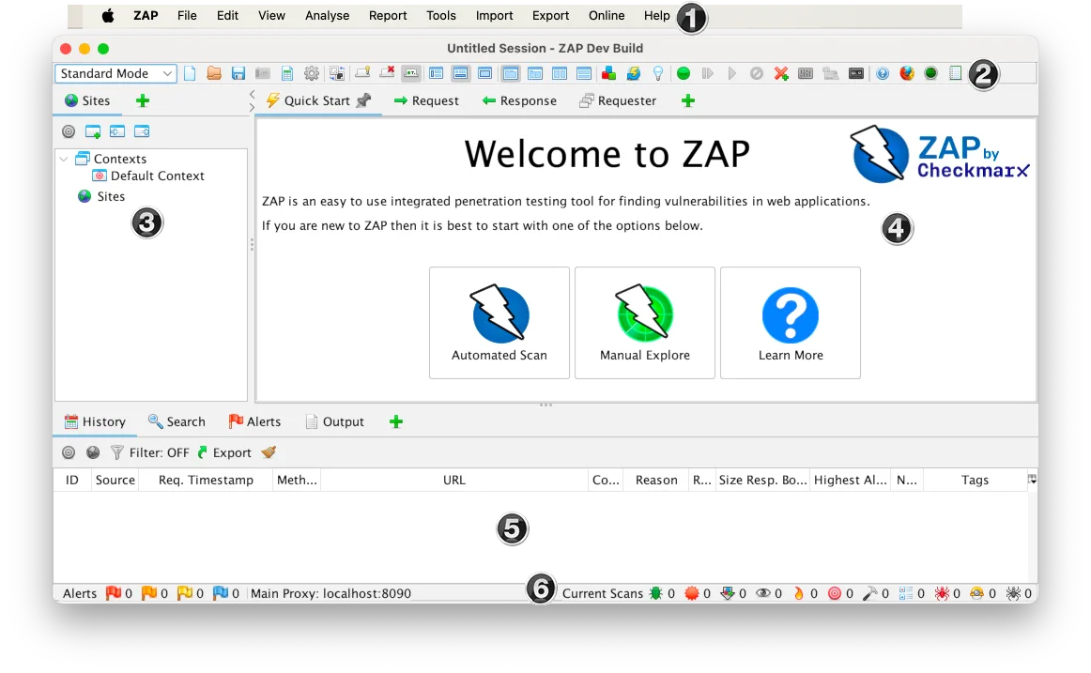Click the target scope icon in Sites panel
This screenshot has height=673, width=1091.
69,131
